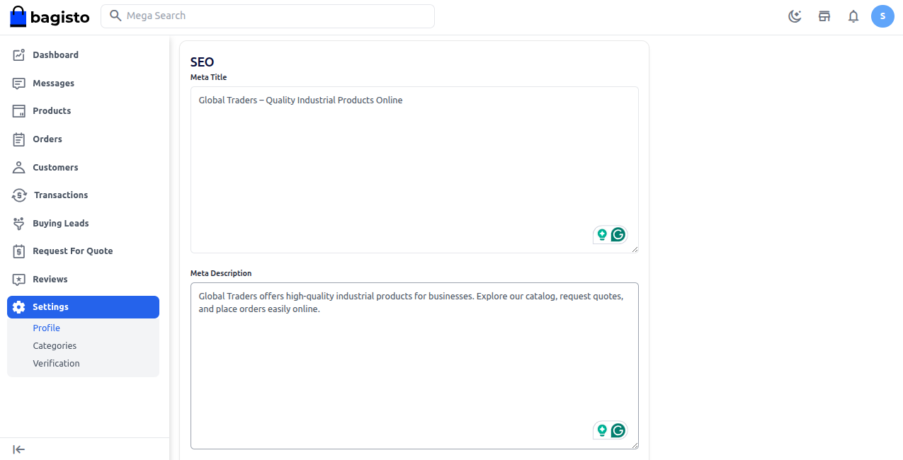Click the bagisto logo
The width and height of the screenshot is (903, 460).
pos(50,17)
